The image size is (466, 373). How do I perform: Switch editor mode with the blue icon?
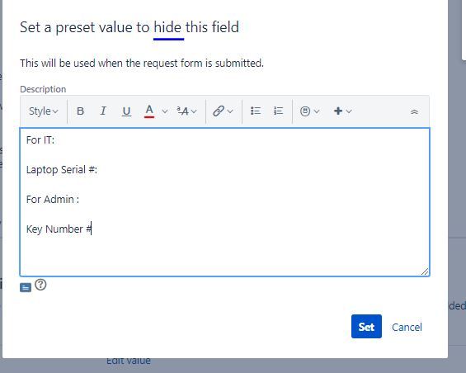coord(26,288)
